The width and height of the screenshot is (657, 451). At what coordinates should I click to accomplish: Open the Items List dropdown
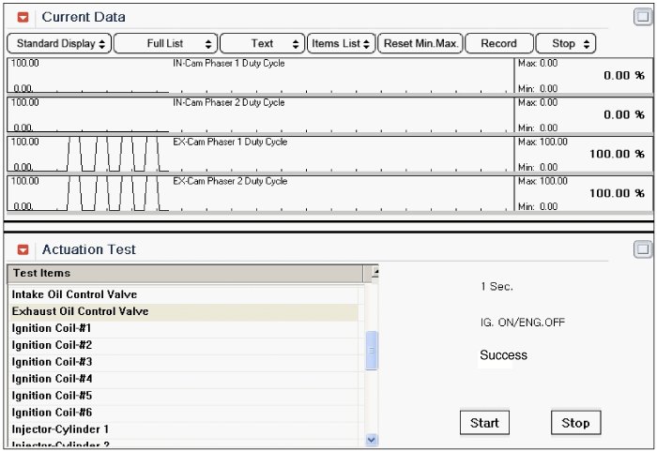tap(342, 43)
